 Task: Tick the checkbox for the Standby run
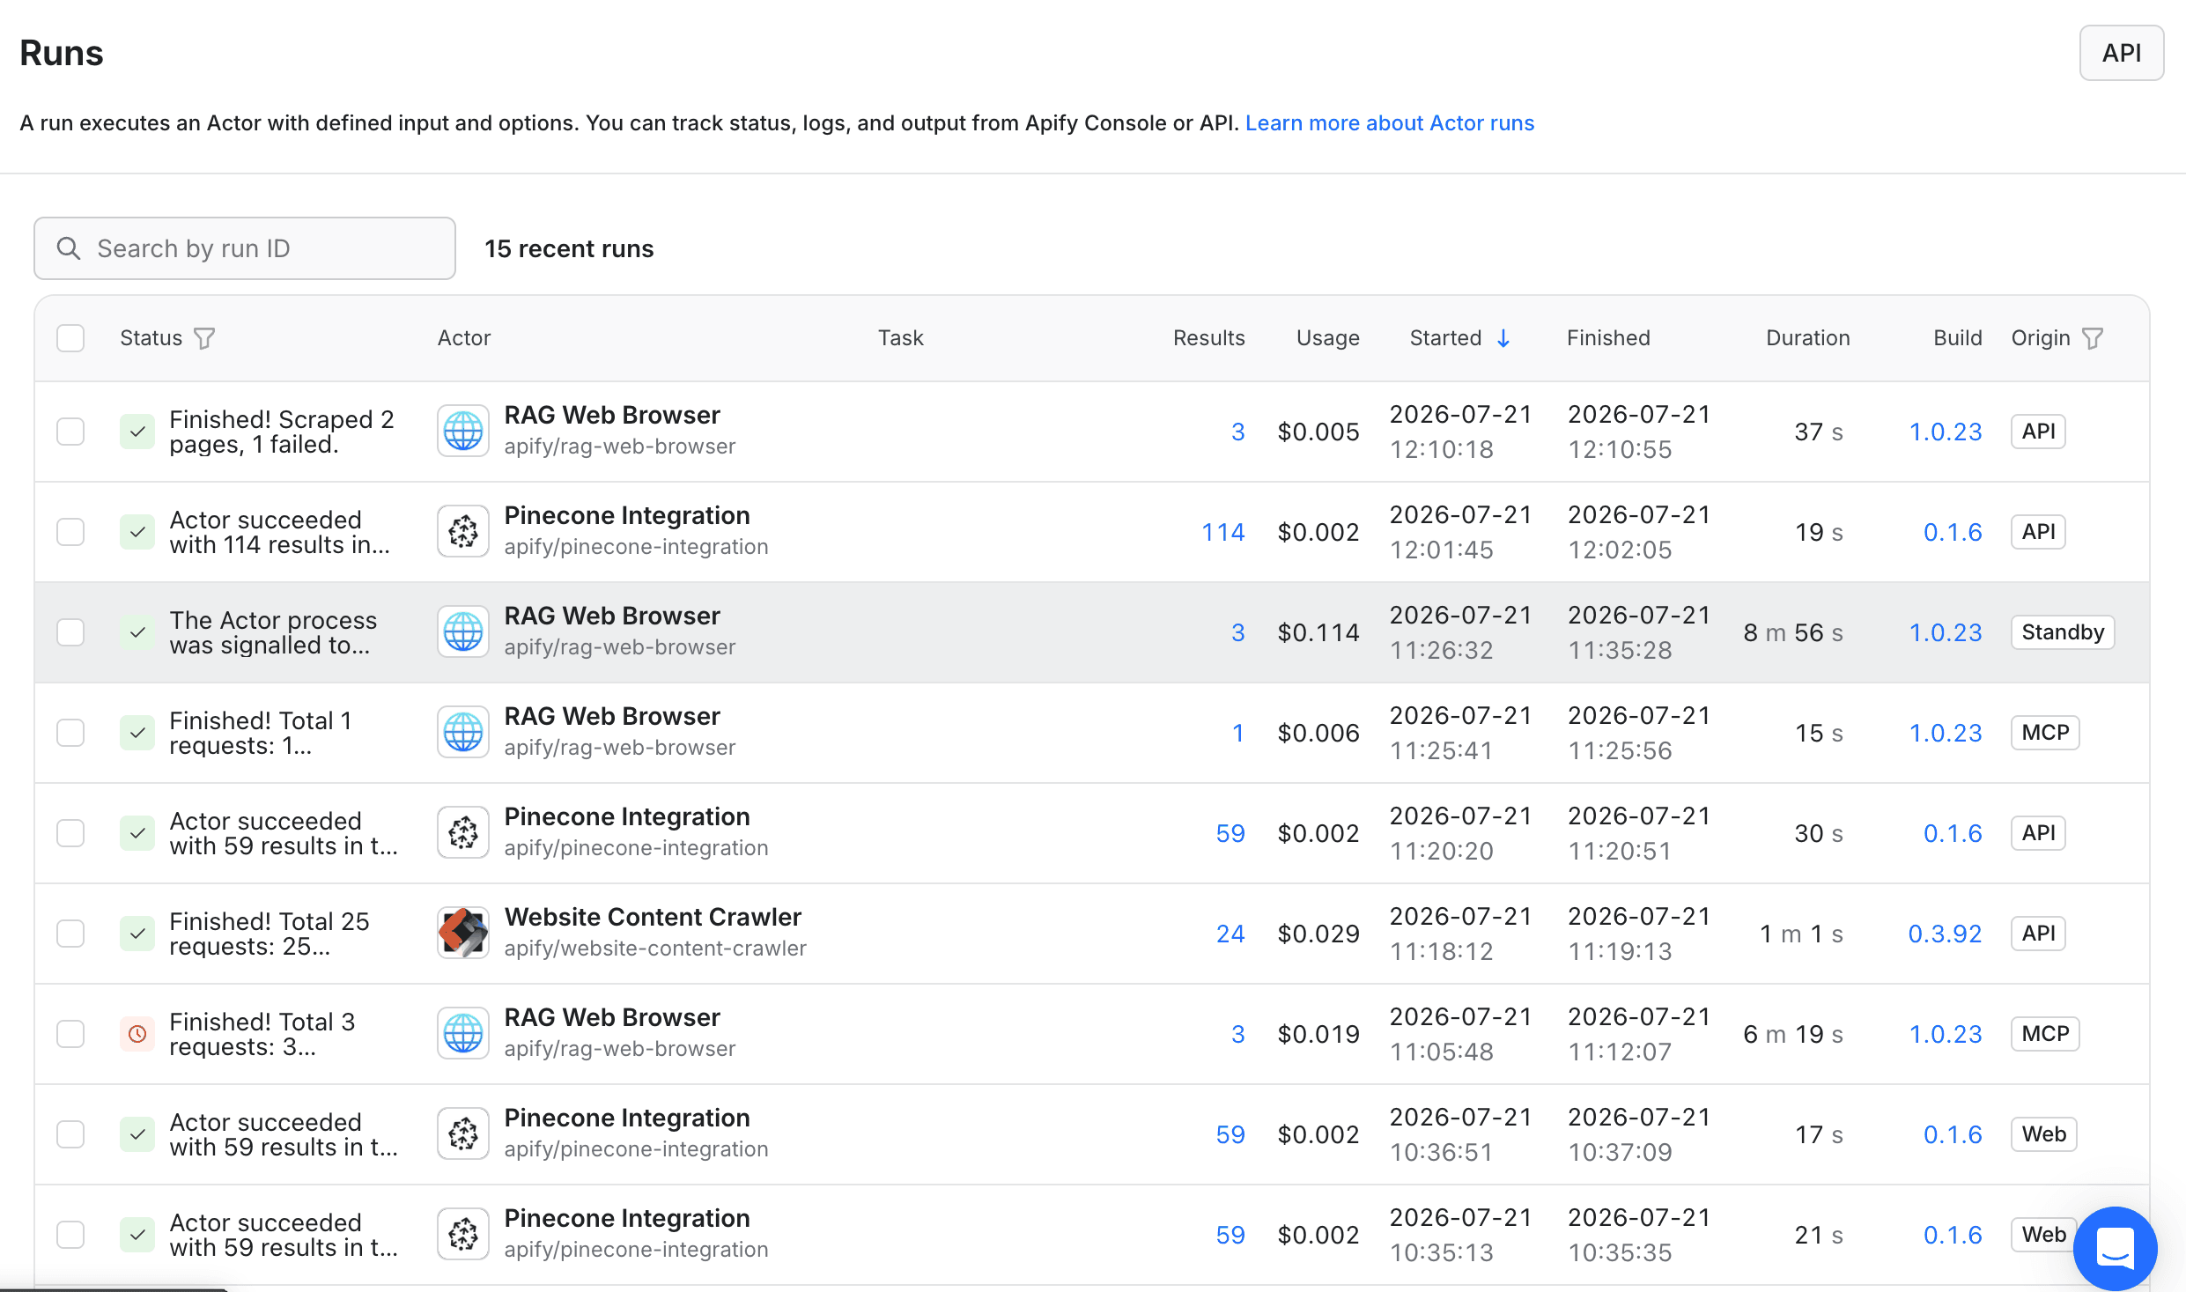[x=70, y=632]
